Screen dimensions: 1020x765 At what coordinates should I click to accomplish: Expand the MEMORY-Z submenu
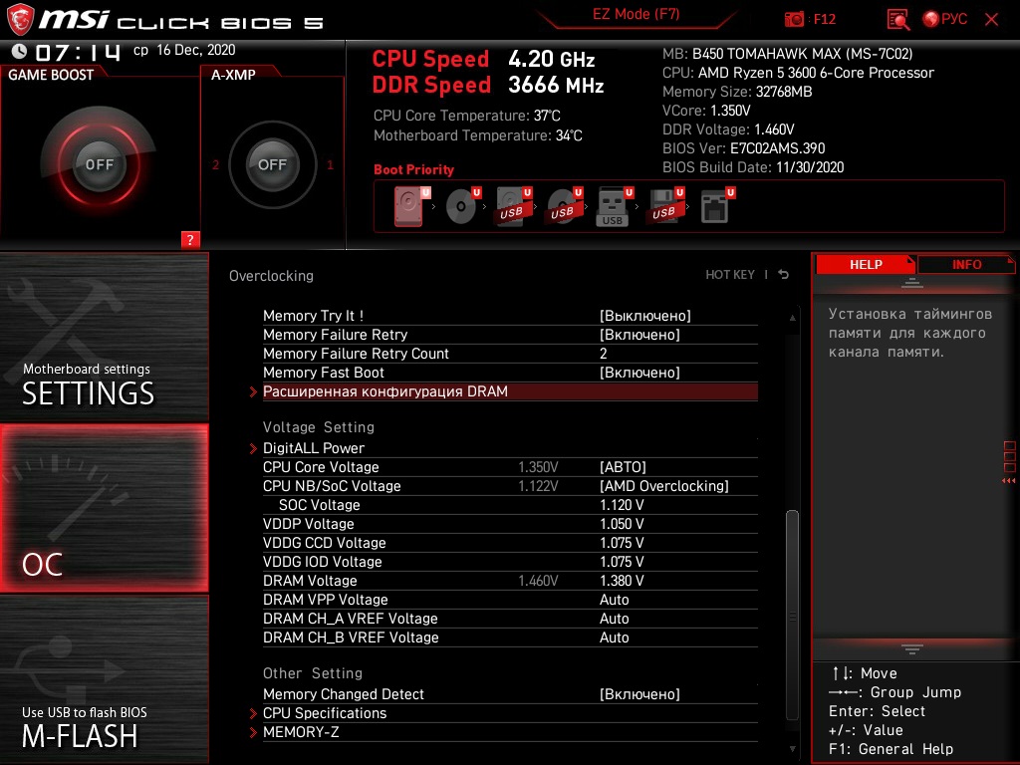(510, 732)
